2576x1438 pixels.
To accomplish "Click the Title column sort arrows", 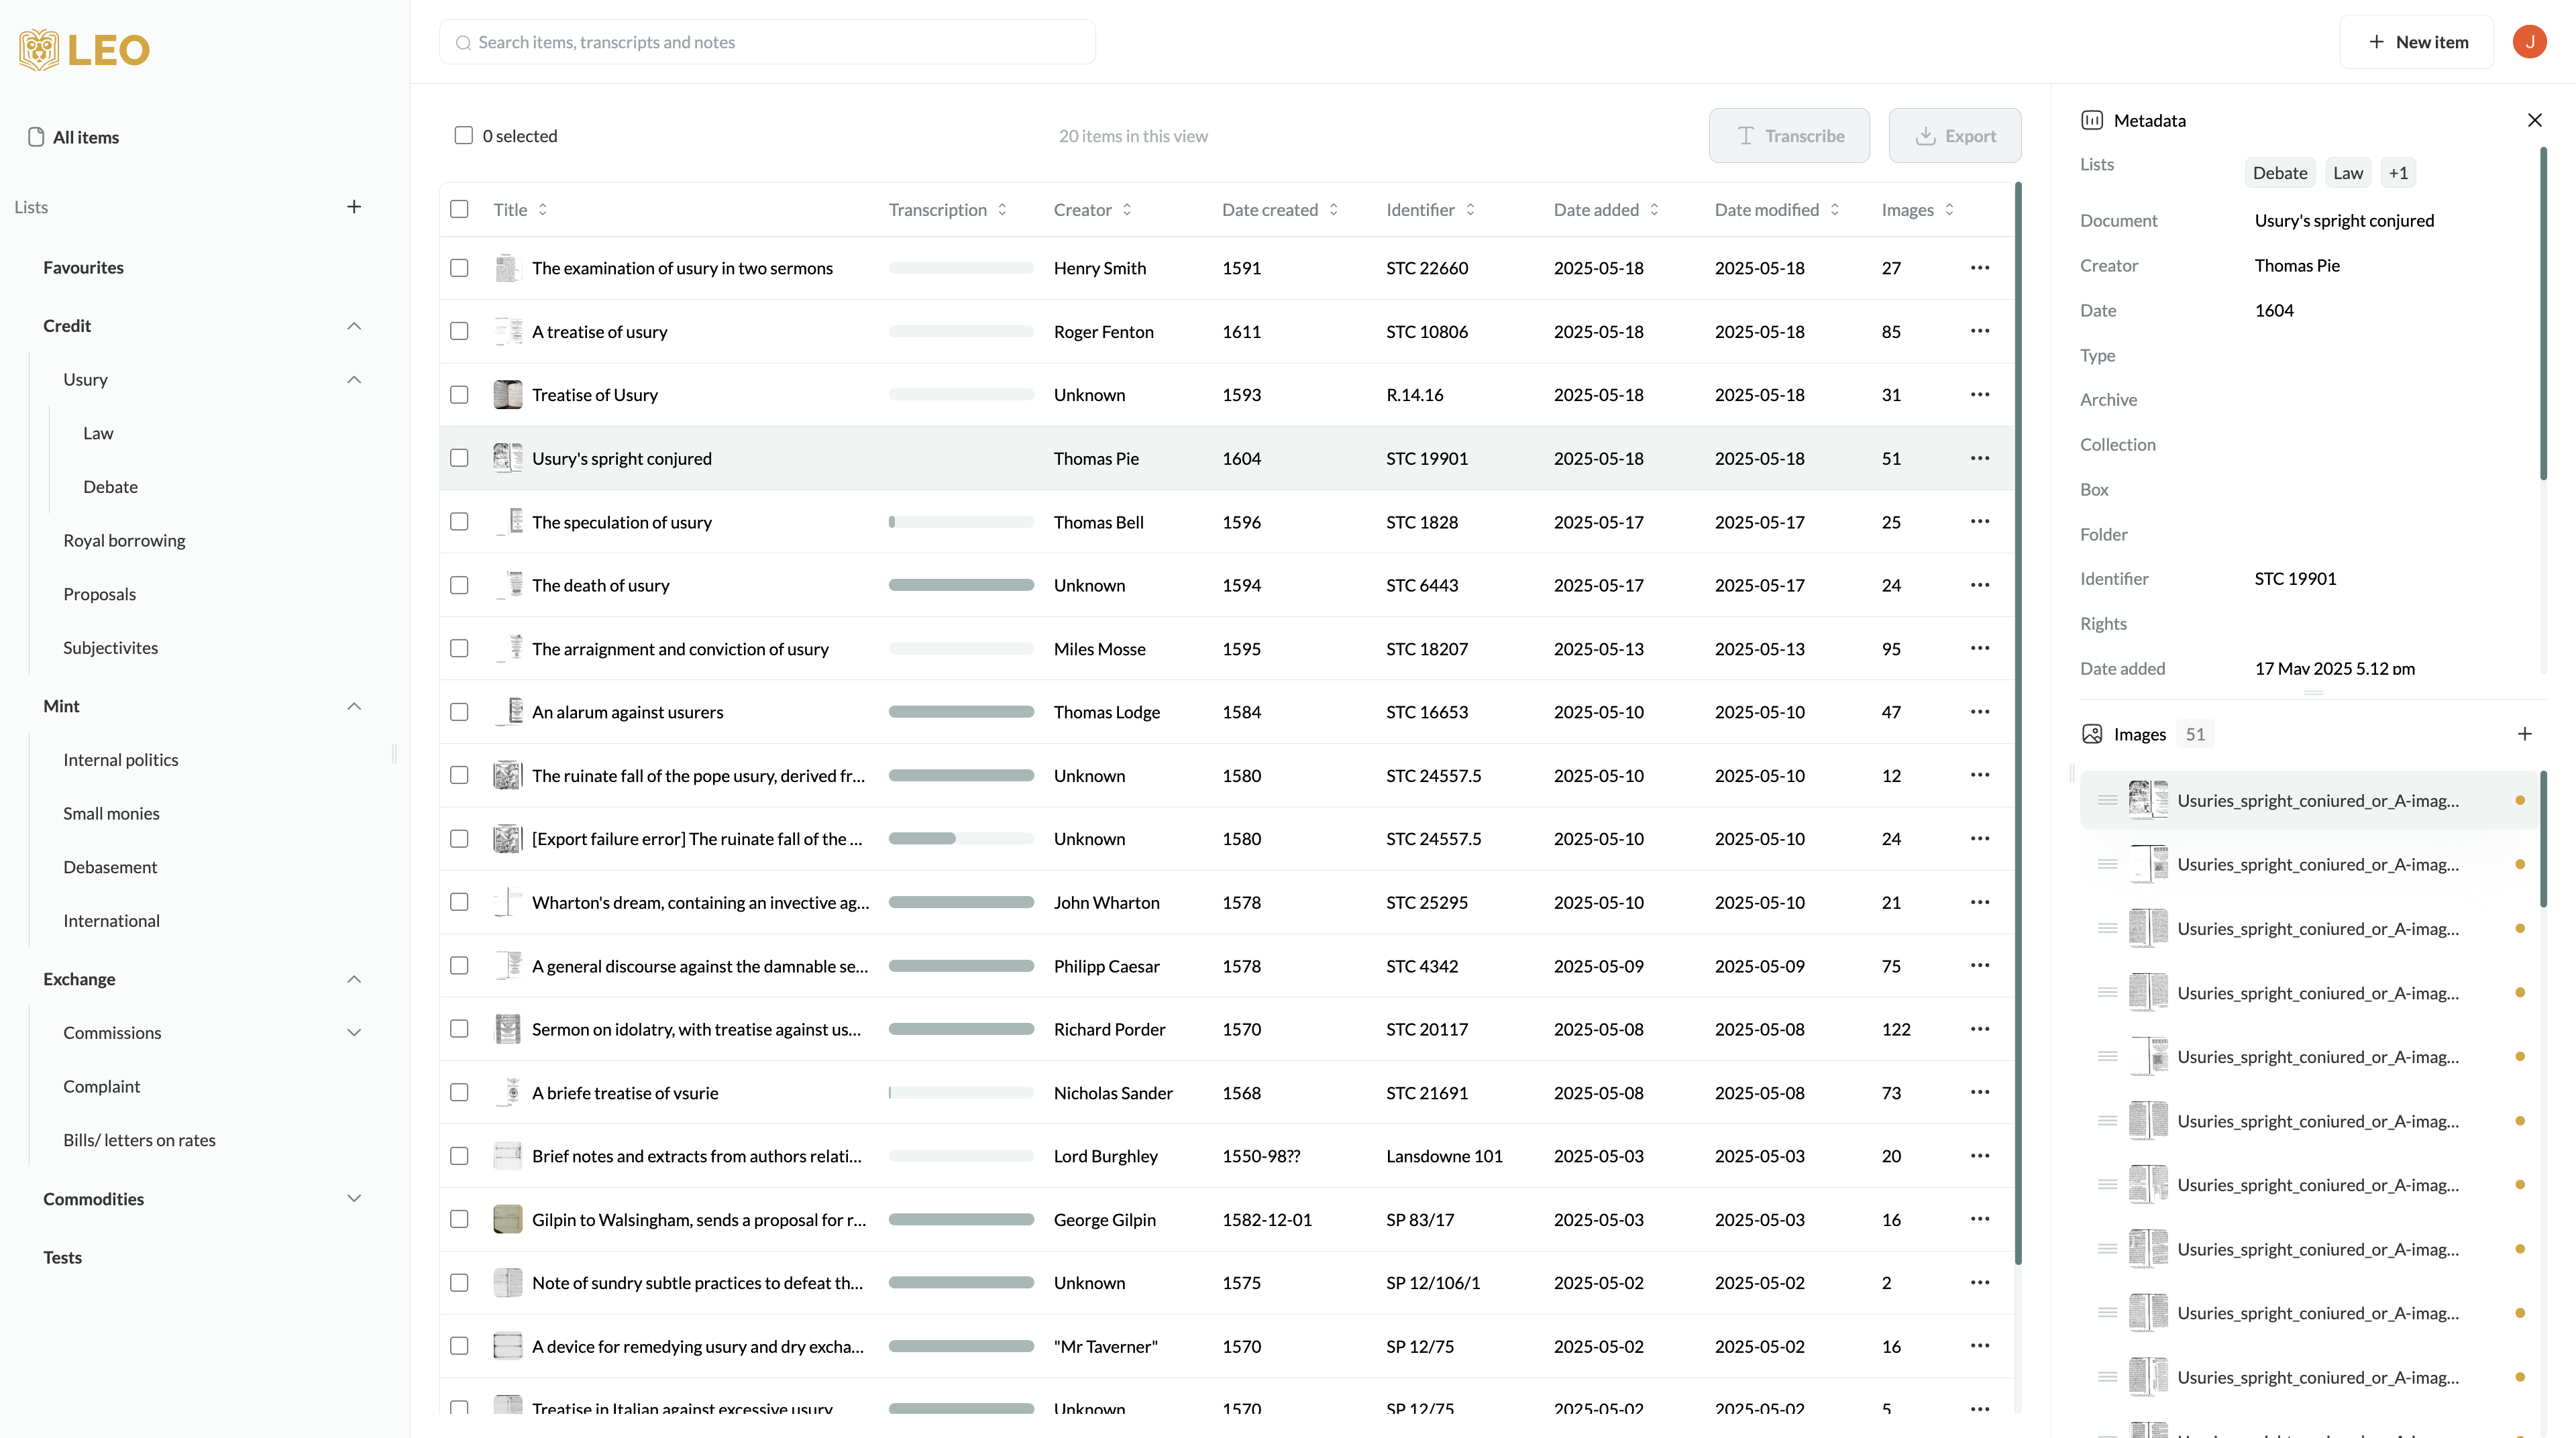I will 543,210.
